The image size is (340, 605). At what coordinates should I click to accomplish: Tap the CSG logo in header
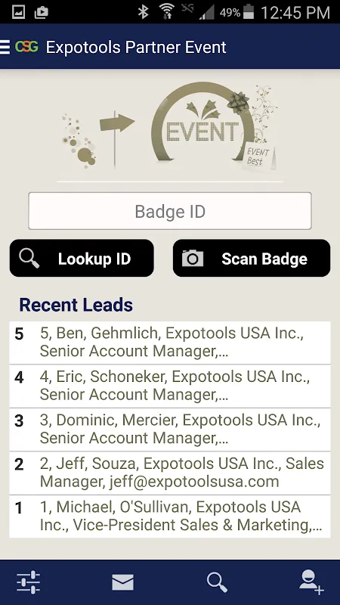26,47
